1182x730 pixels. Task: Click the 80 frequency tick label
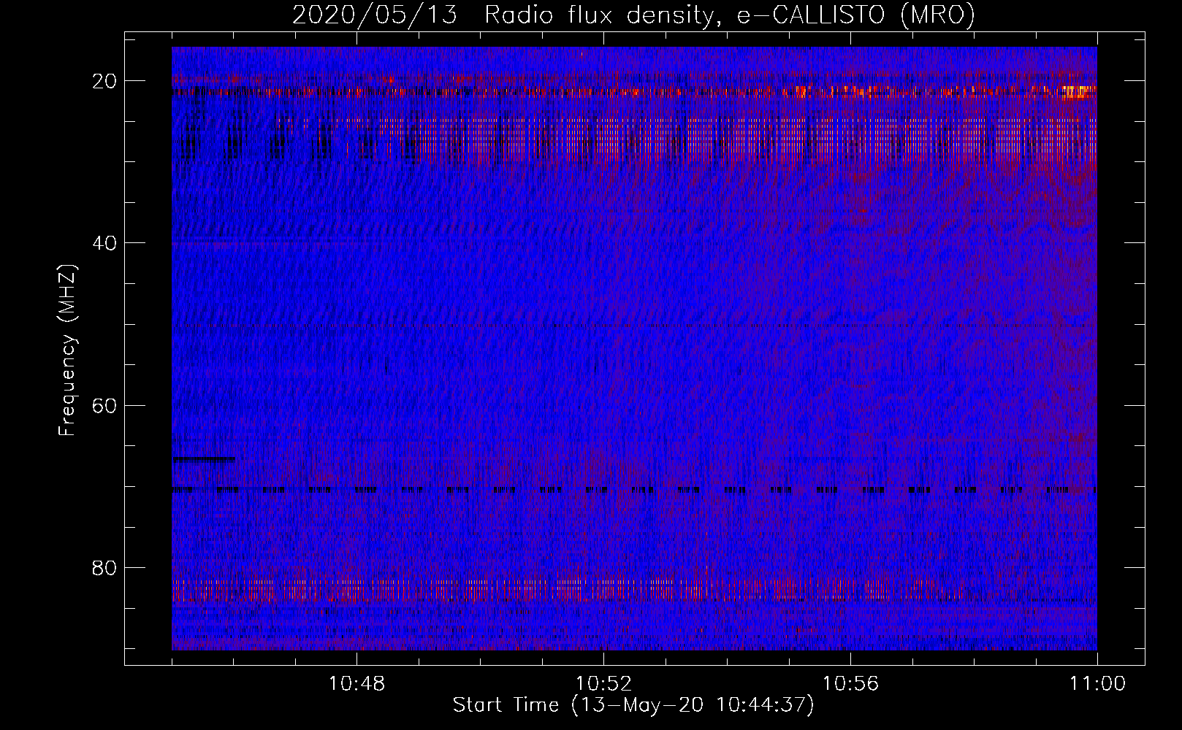(x=104, y=567)
